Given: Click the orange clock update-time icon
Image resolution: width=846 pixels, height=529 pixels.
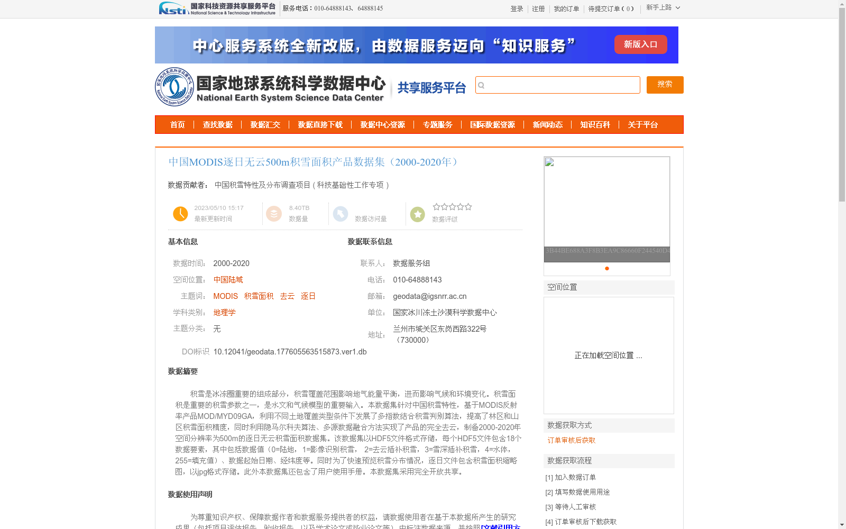Looking at the screenshot, I should click(x=180, y=214).
